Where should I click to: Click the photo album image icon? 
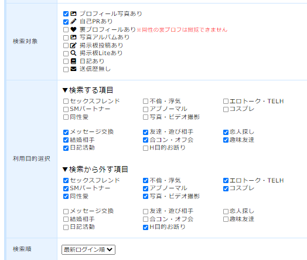[73, 37]
